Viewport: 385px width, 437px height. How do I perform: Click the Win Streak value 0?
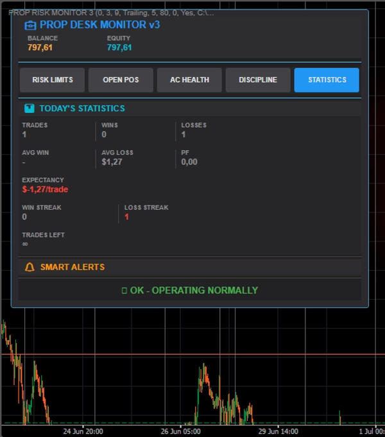tap(24, 217)
